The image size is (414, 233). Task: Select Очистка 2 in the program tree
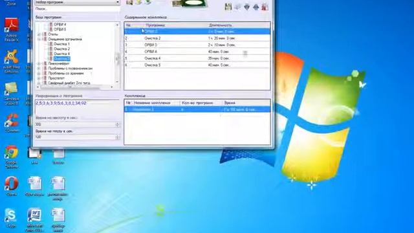point(62,49)
